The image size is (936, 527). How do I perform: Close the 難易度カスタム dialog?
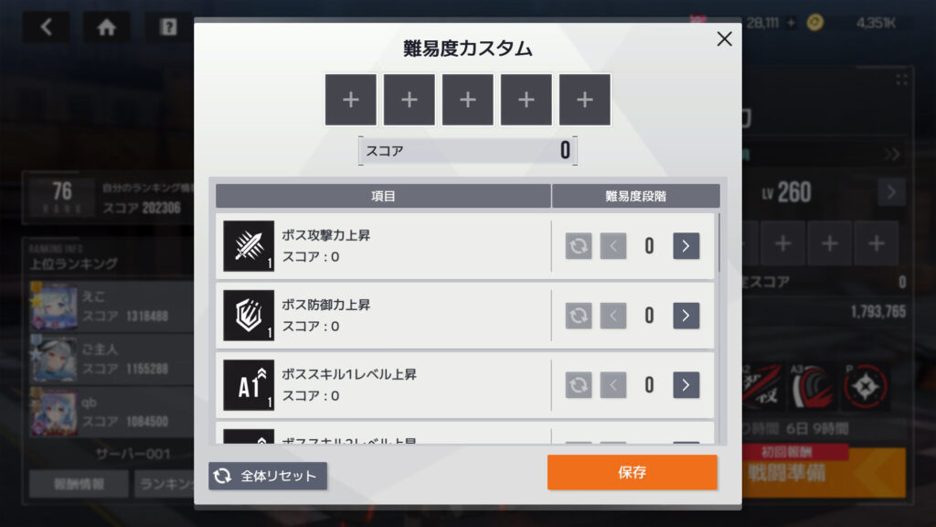coord(724,38)
